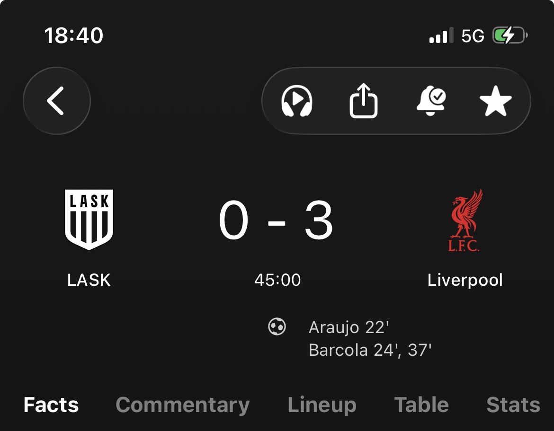
Task: Tap the back arrow button
Action: (x=56, y=101)
